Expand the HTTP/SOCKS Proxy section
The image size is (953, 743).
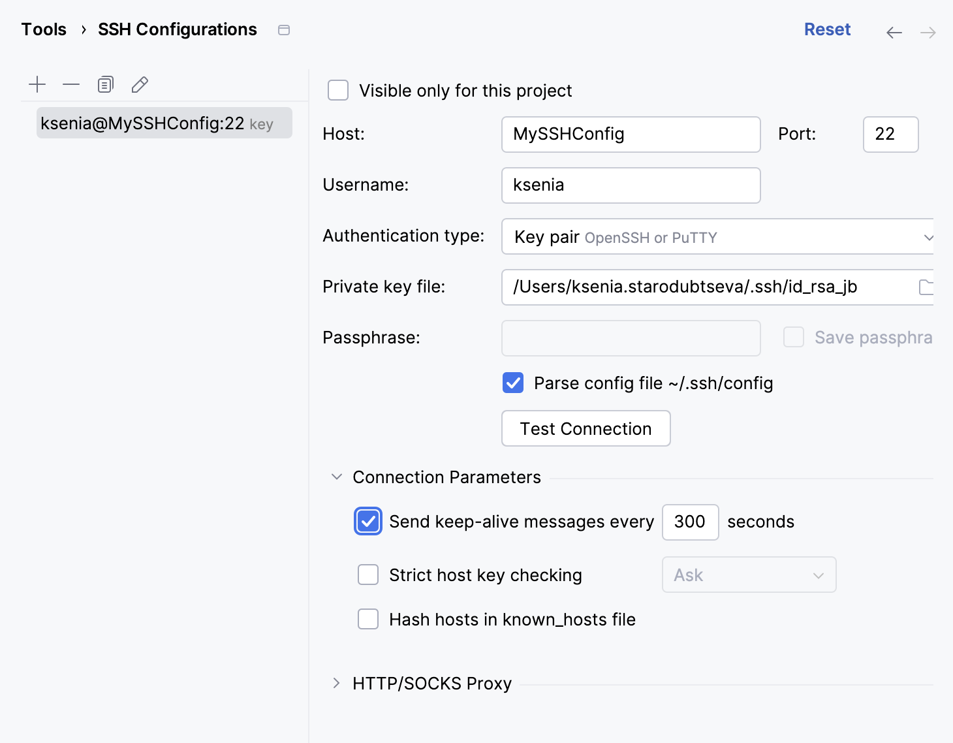point(337,683)
